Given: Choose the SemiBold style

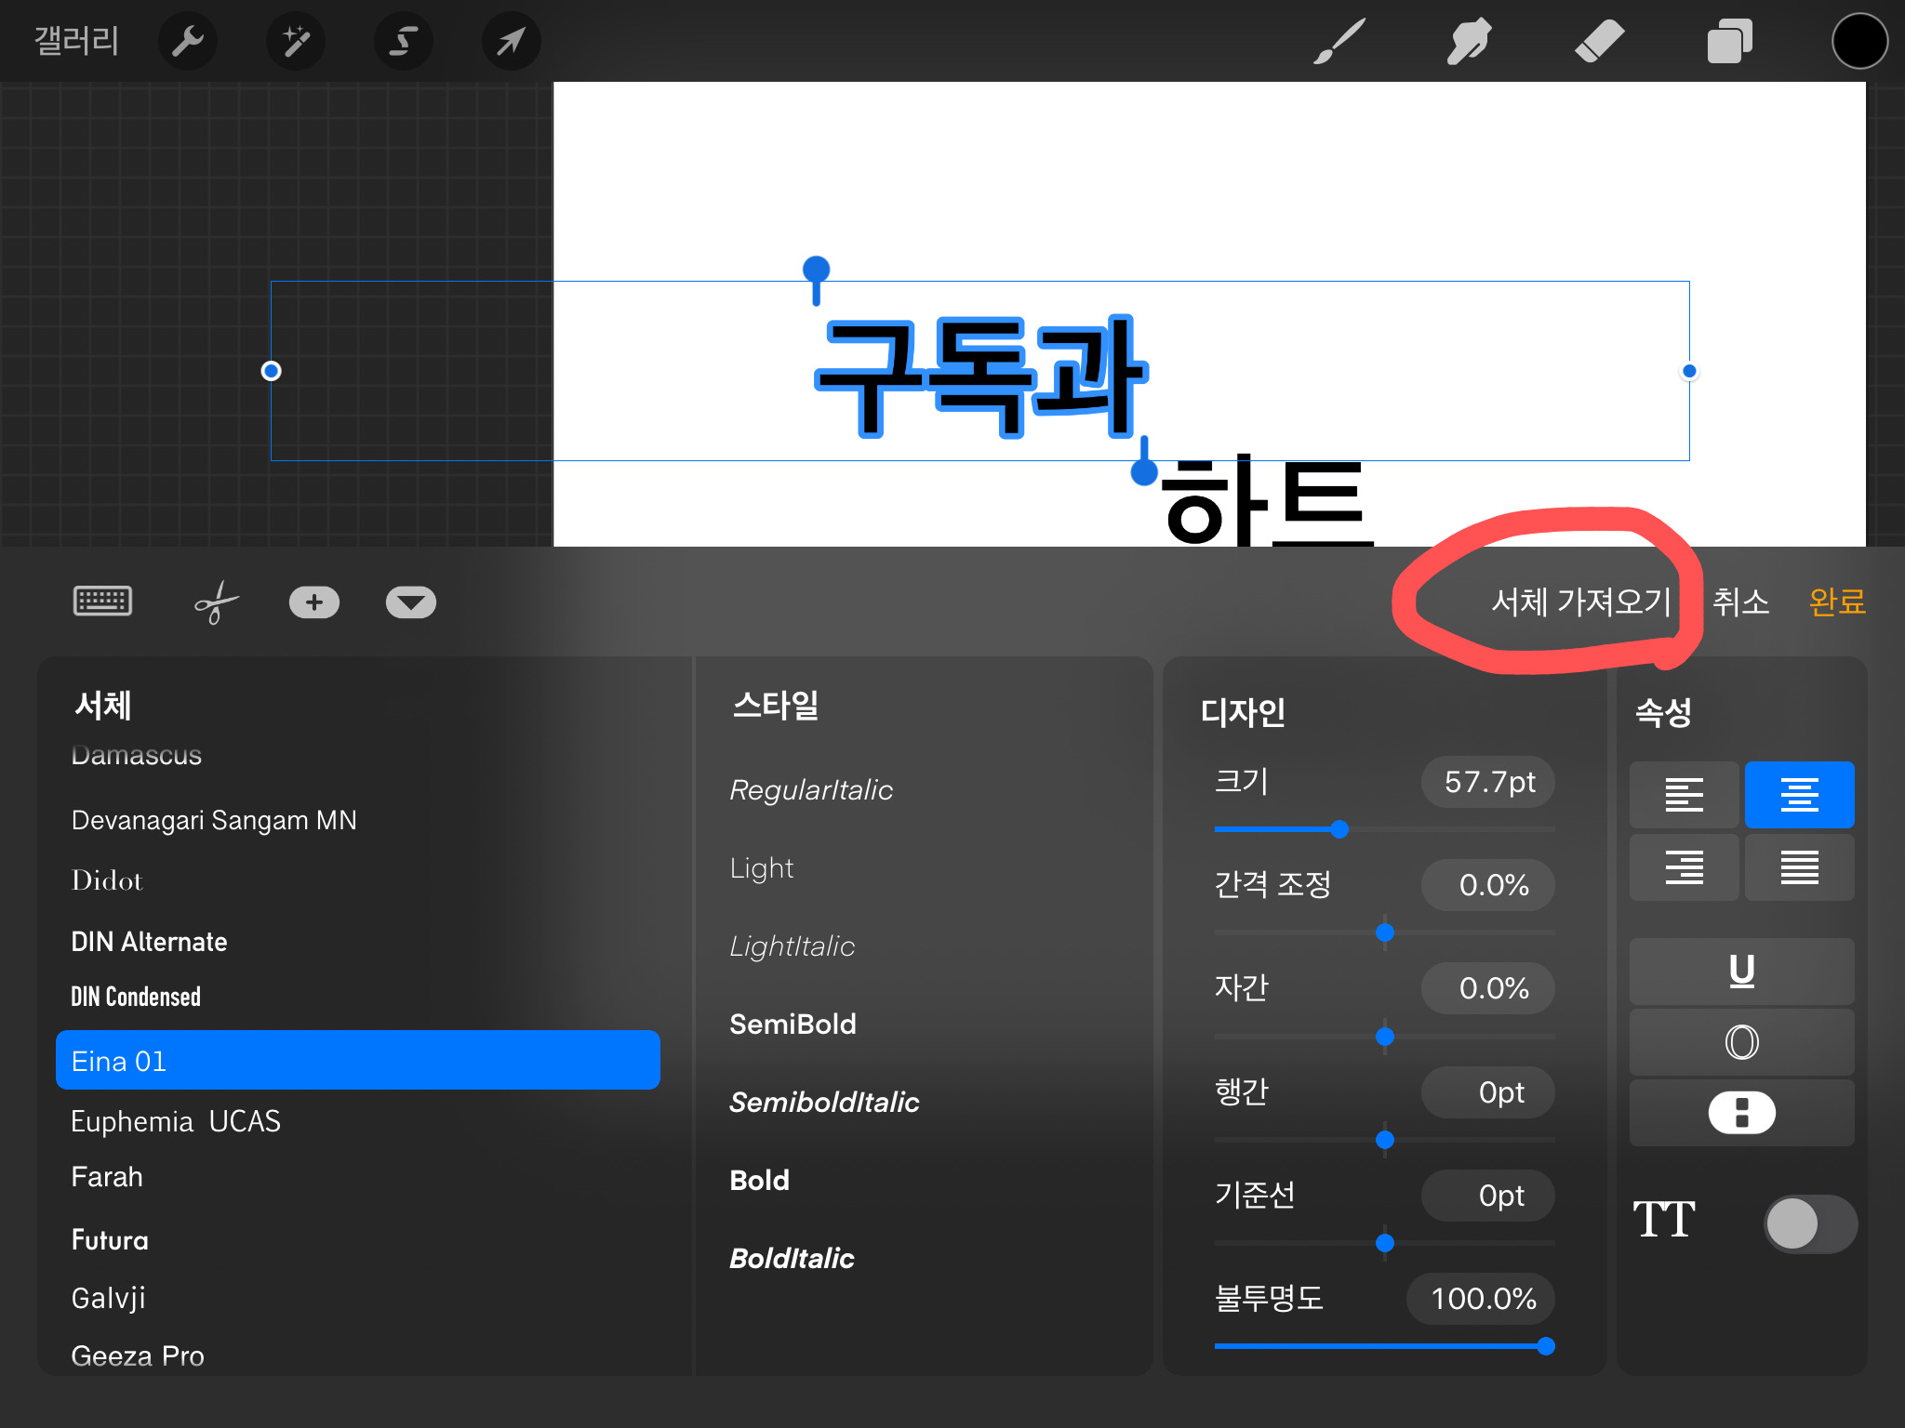Looking at the screenshot, I should coord(793,1025).
